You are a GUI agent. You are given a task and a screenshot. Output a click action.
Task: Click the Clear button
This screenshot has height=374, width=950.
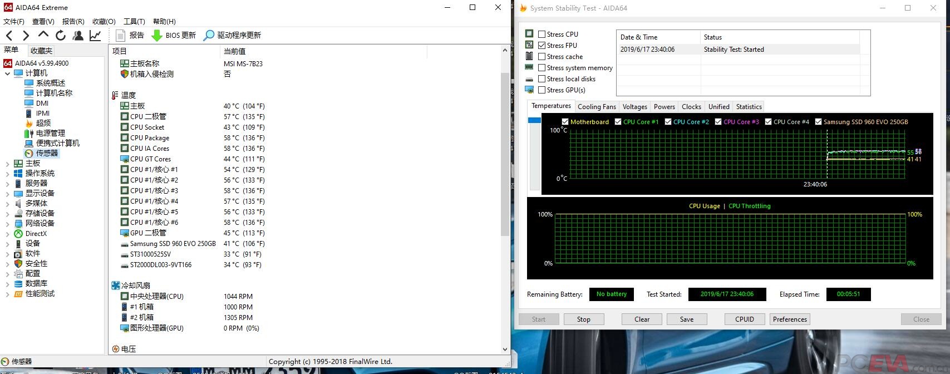coord(642,319)
